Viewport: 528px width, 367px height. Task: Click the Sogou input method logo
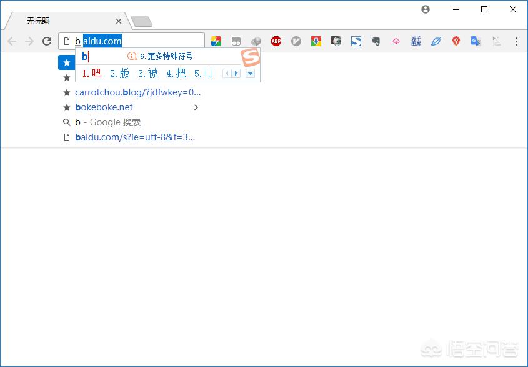250,57
